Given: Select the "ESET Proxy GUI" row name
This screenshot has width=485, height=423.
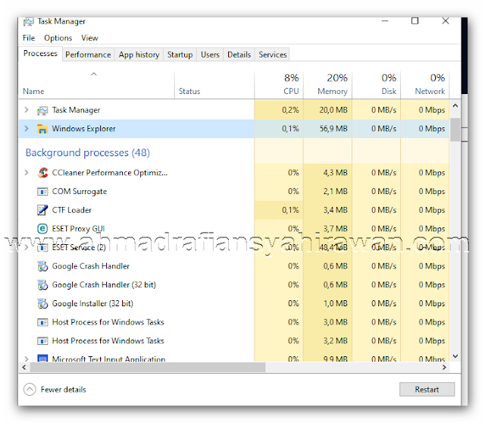Looking at the screenshot, I should 79,229.
